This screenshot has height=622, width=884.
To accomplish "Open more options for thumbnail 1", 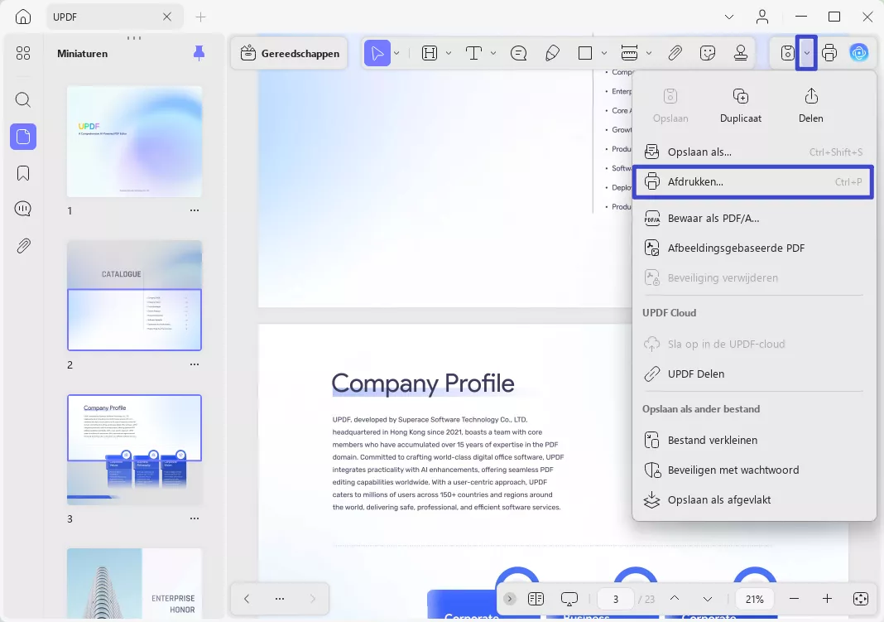I will [195, 210].
